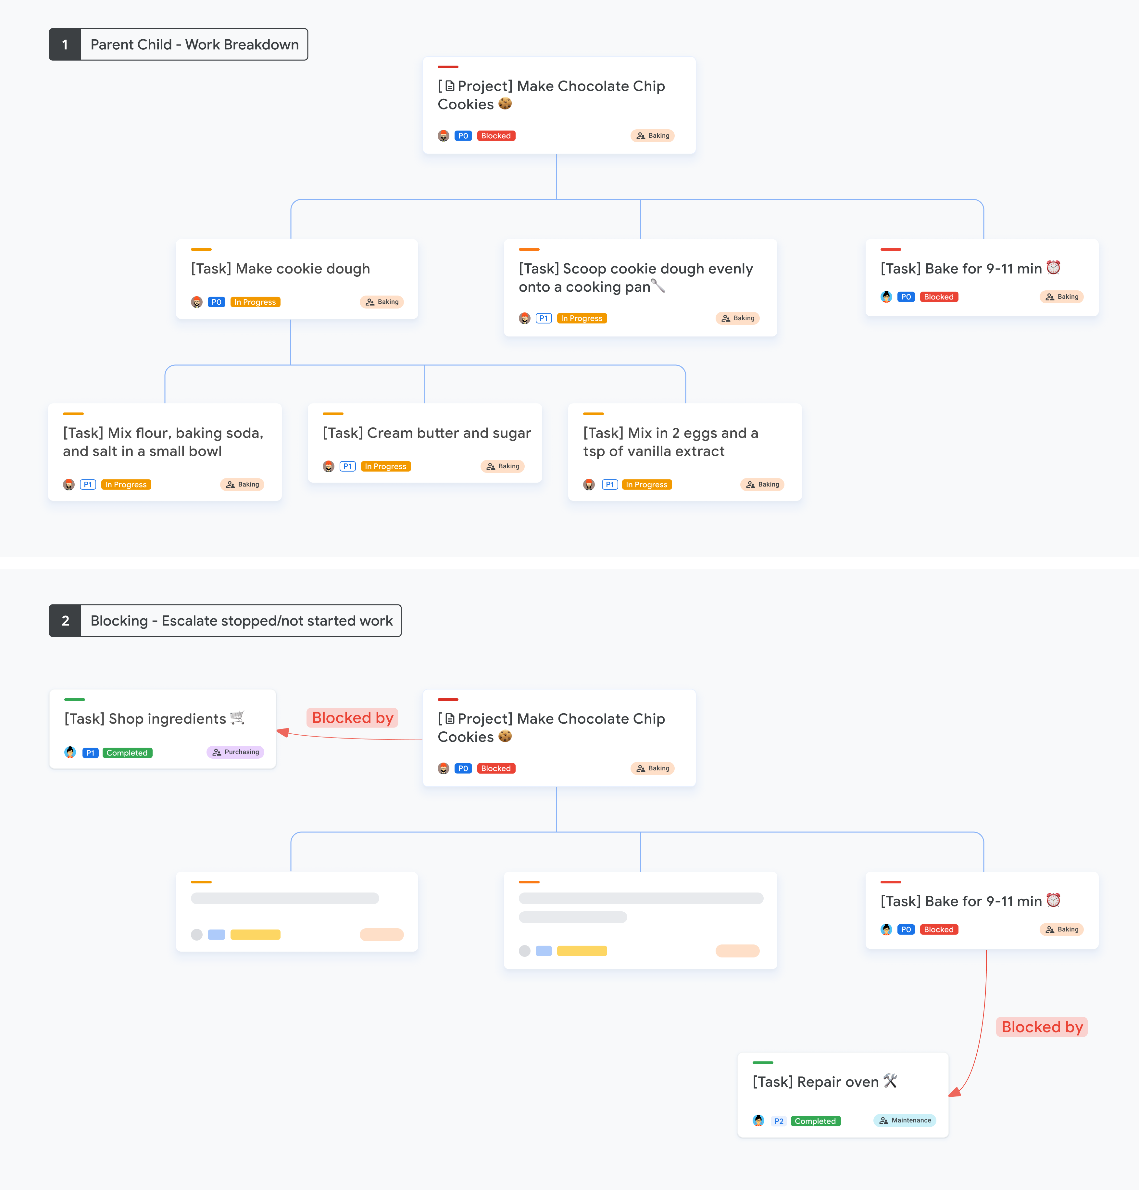This screenshot has height=1190, width=1139.
Task: Click the Blocked status badge on Make Chocolate Chip Cookies project
Action: click(495, 136)
